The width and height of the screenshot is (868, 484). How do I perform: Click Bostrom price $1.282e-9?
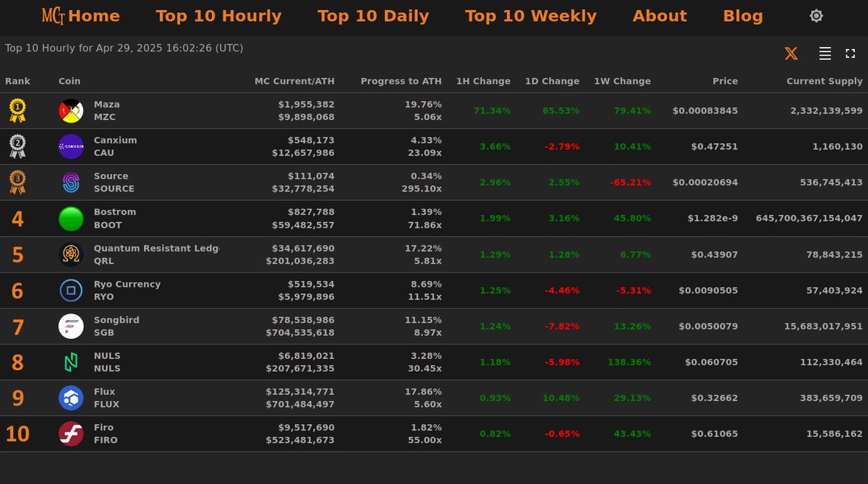pyautogui.click(x=712, y=218)
